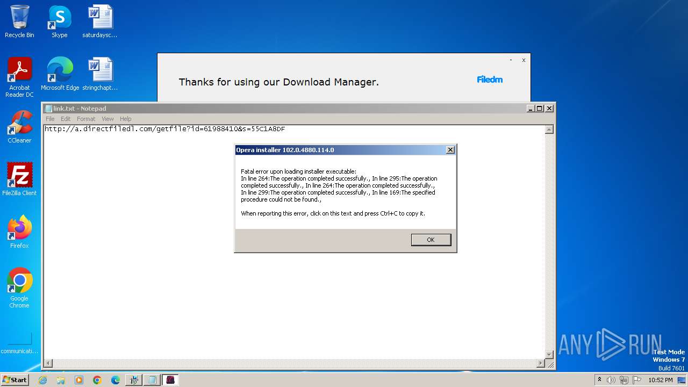Click the volume speaker tray icon
The height and width of the screenshot is (387, 688).
tap(611, 380)
